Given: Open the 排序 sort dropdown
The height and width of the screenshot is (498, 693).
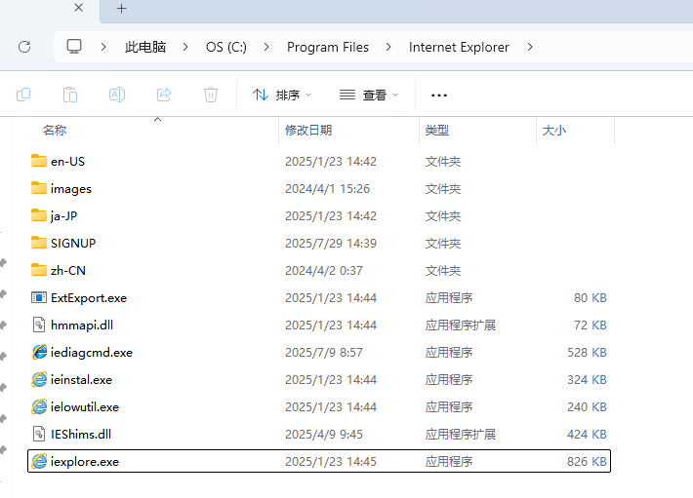Looking at the screenshot, I should coord(282,95).
